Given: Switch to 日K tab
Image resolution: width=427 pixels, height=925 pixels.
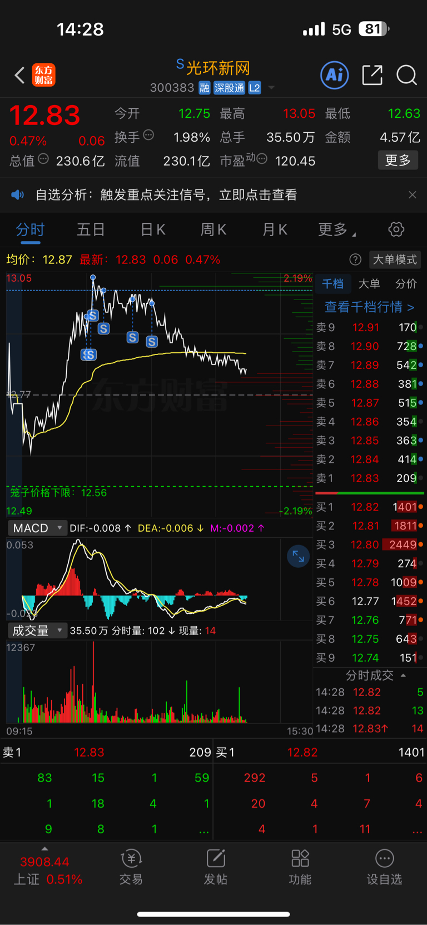Looking at the screenshot, I should [153, 229].
